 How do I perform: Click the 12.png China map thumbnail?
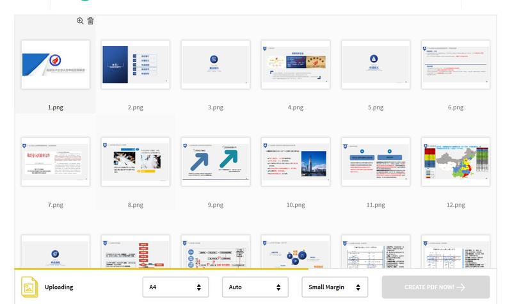tap(456, 162)
